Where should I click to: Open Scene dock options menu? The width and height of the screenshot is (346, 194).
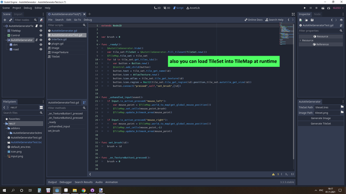pos(43,14)
